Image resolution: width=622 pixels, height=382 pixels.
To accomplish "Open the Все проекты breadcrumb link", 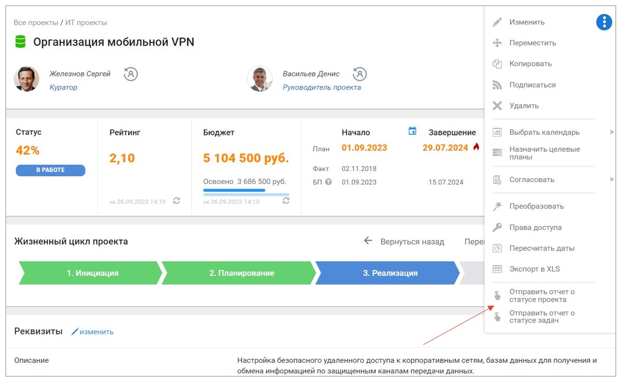I will (x=35, y=23).
